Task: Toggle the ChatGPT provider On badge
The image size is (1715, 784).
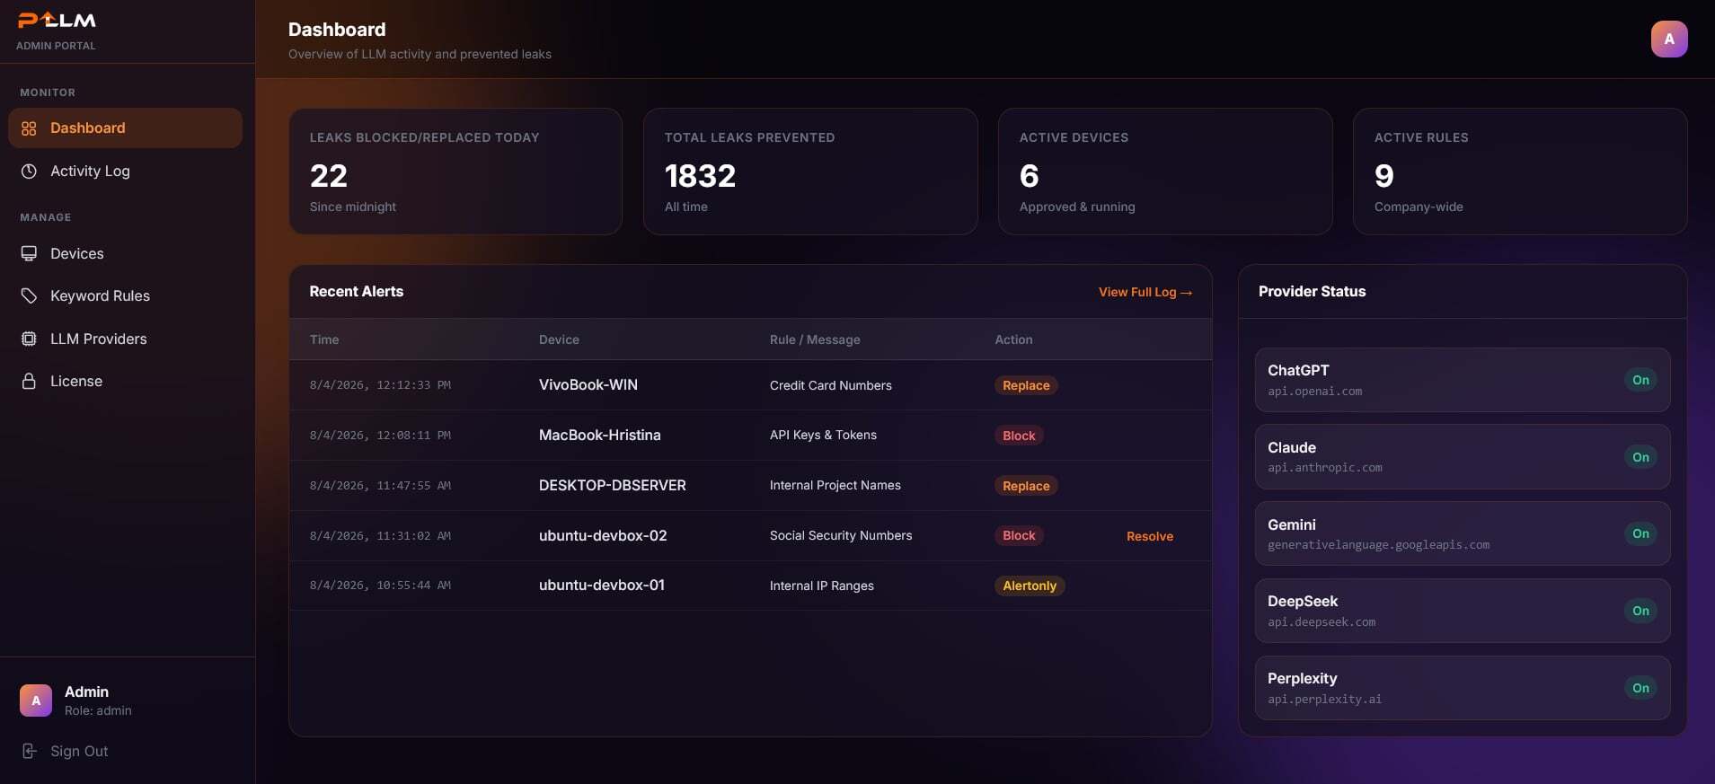Action: 1640,380
